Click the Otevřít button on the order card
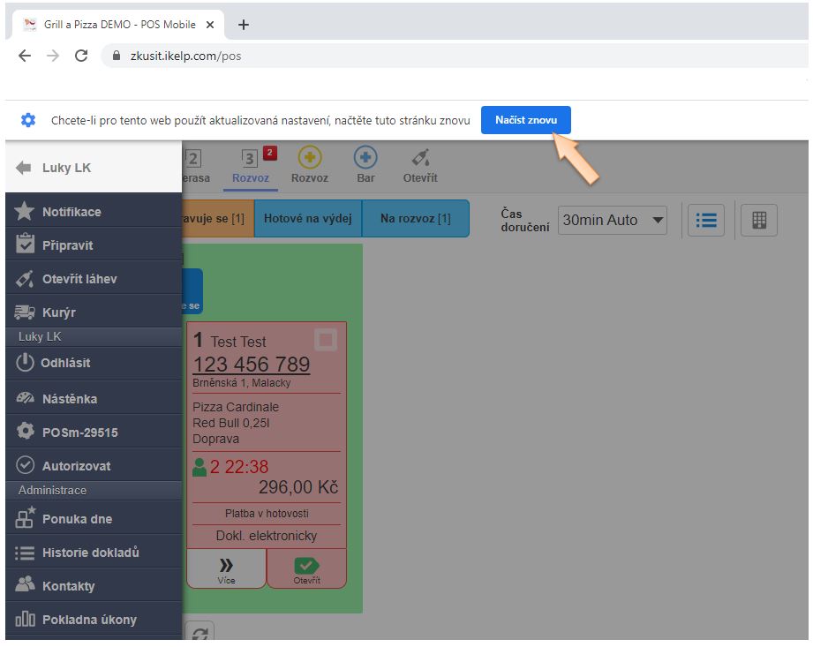Viewport: 813px width, 647px height. click(306, 569)
